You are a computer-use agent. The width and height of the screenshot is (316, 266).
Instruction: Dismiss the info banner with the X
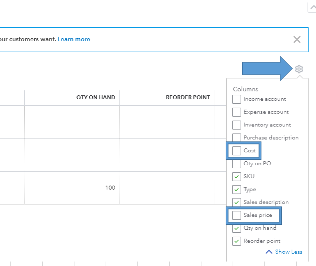[x=297, y=40]
